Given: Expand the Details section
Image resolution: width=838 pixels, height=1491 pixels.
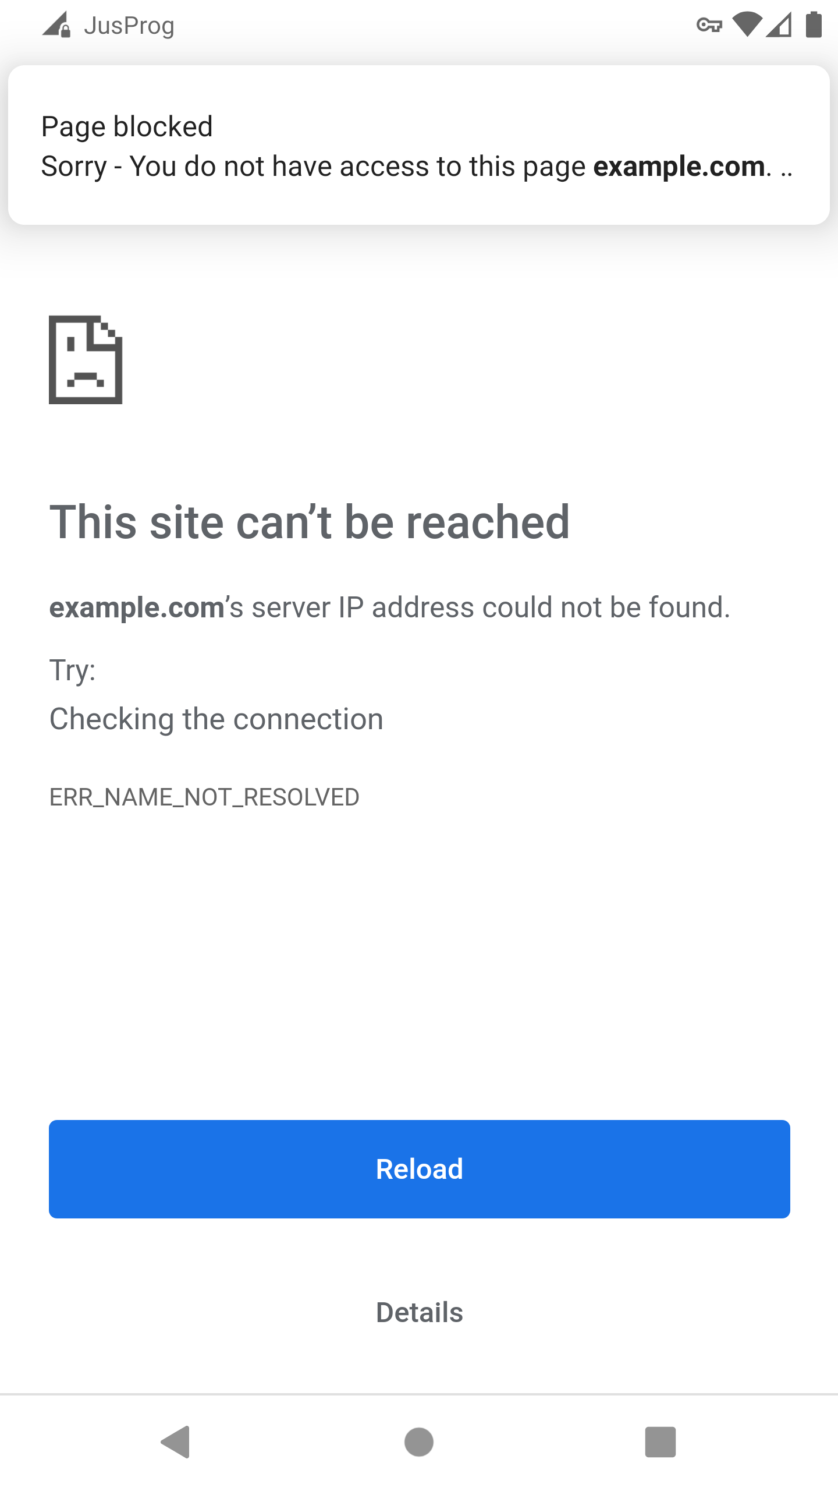Looking at the screenshot, I should [420, 1313].
